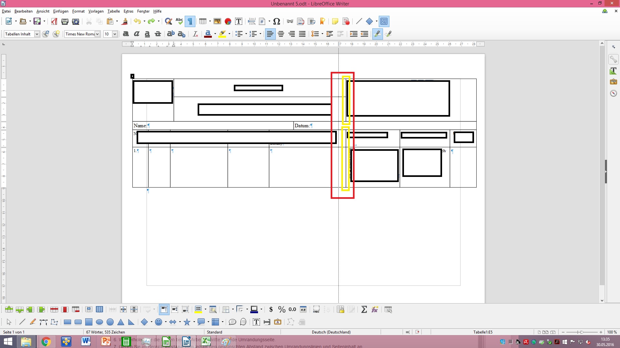Open the Datei menu
The height and width of the screenshot is (348, 620).
(6, 11)
